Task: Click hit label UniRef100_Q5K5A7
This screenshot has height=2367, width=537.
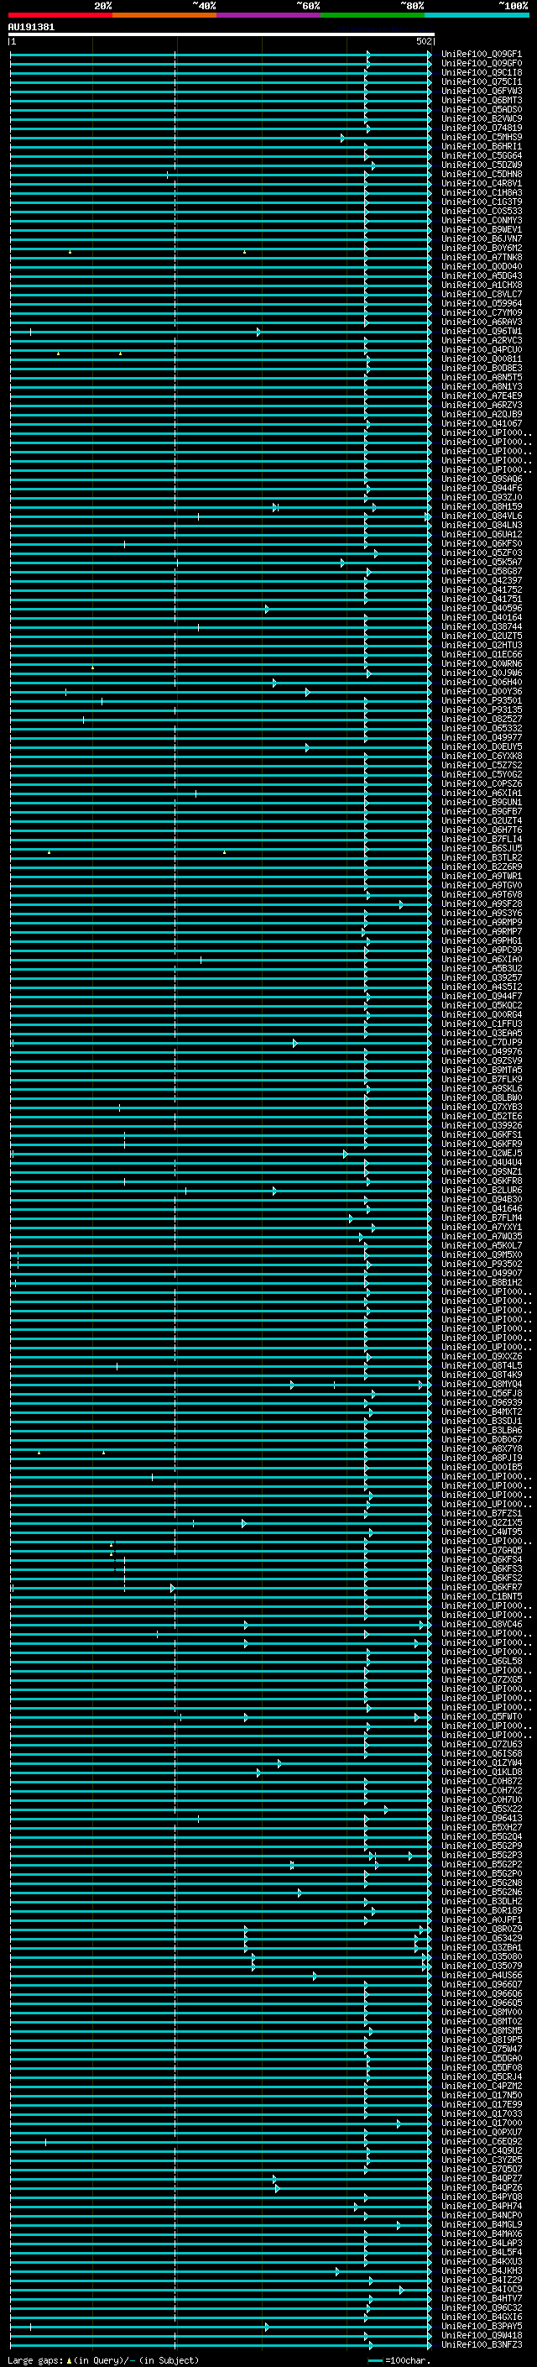Action: tap(482, 563)
